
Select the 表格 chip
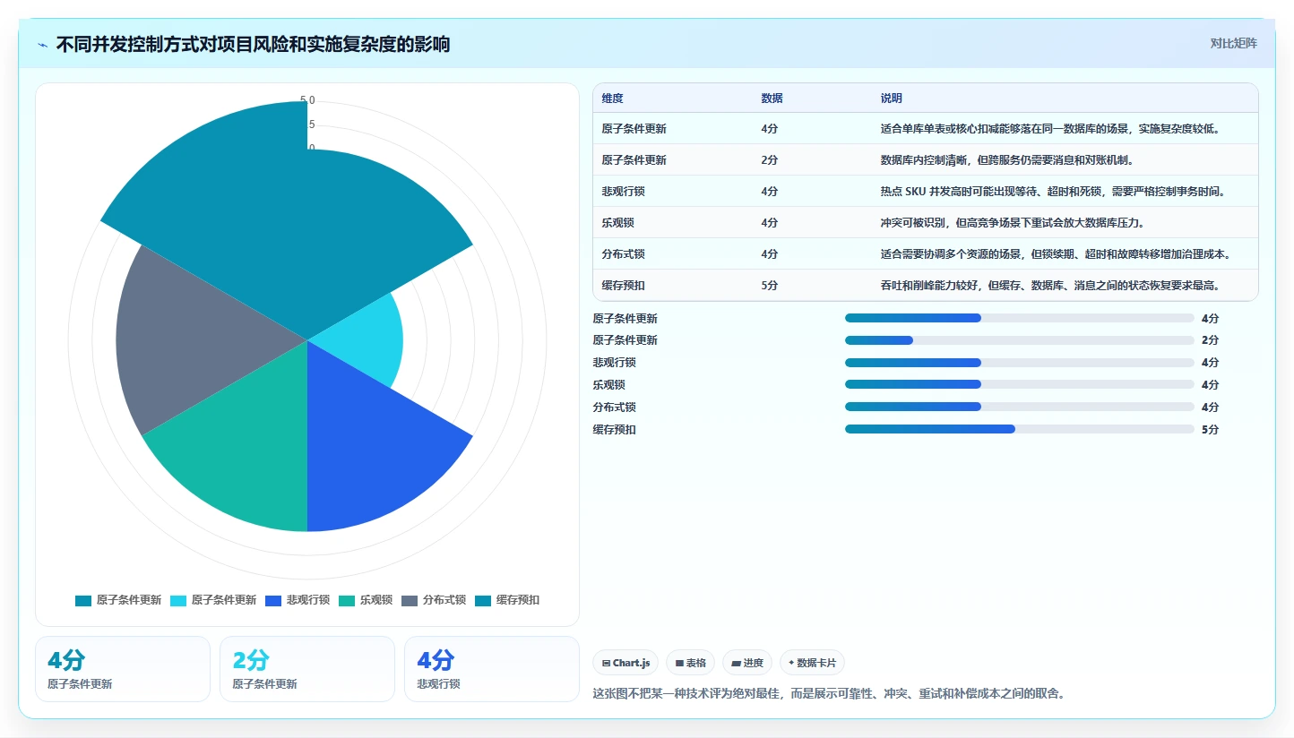(690, 663)
